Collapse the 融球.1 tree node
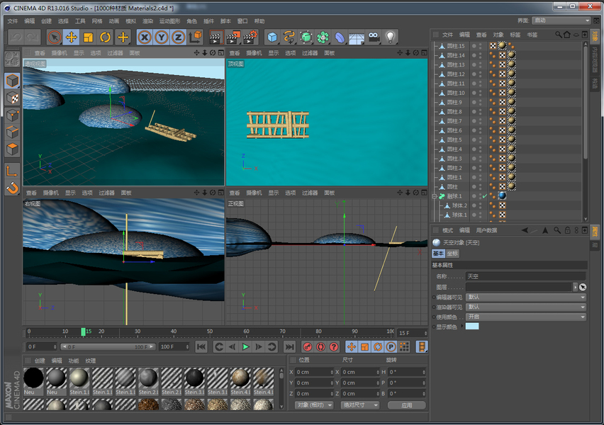Screen dimensions: 604x425 434,196
